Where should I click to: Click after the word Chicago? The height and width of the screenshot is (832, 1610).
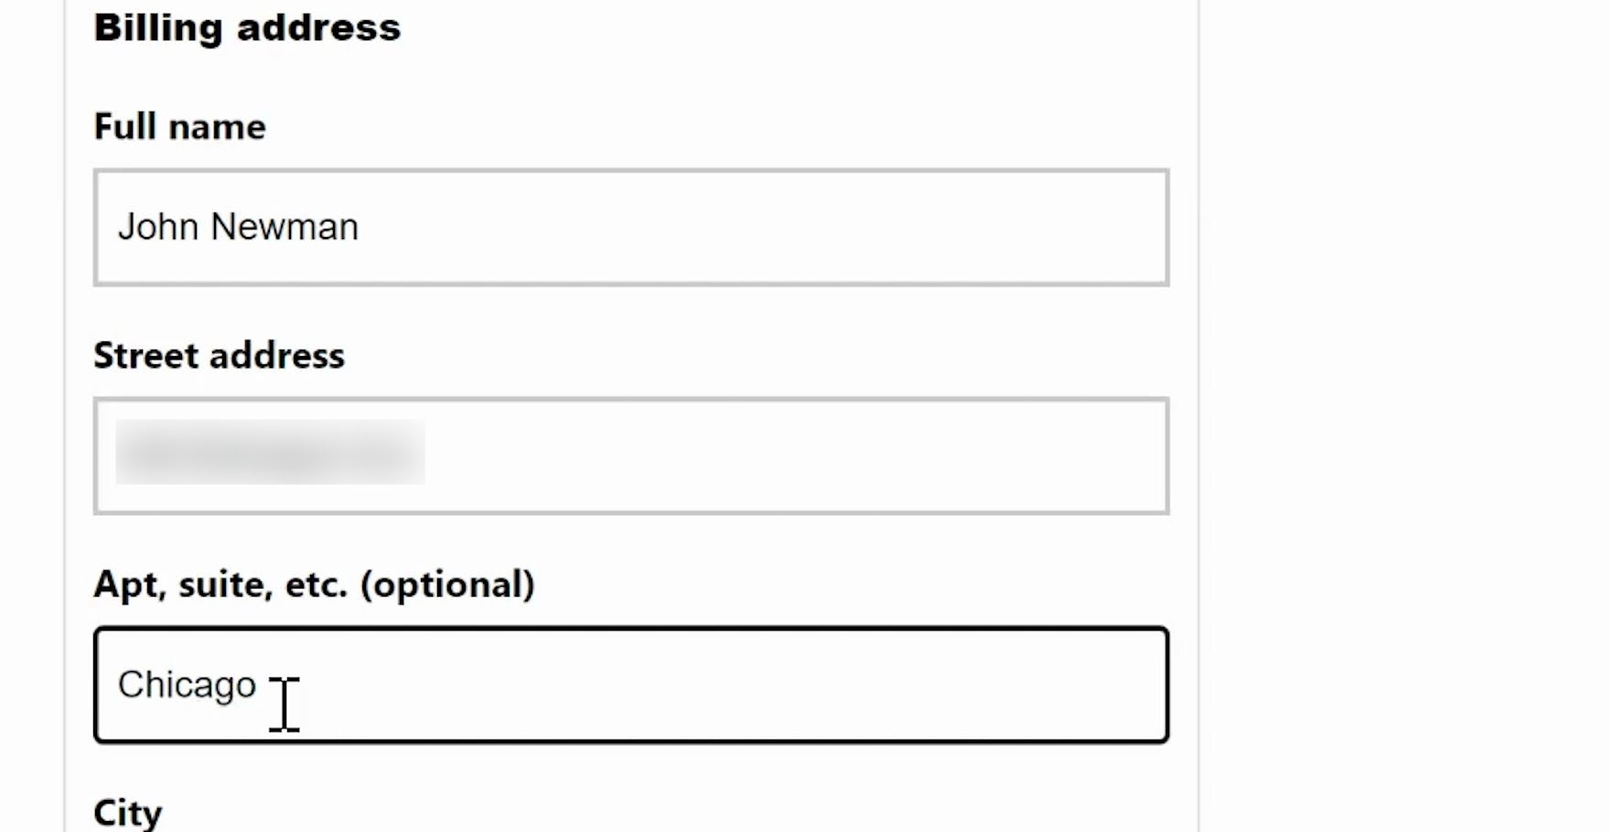[265, 685]
